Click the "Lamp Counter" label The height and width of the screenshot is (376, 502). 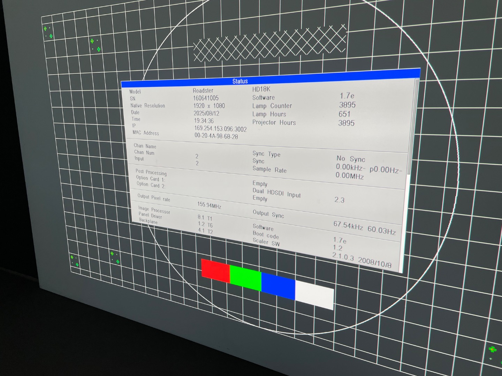(272, 106)
